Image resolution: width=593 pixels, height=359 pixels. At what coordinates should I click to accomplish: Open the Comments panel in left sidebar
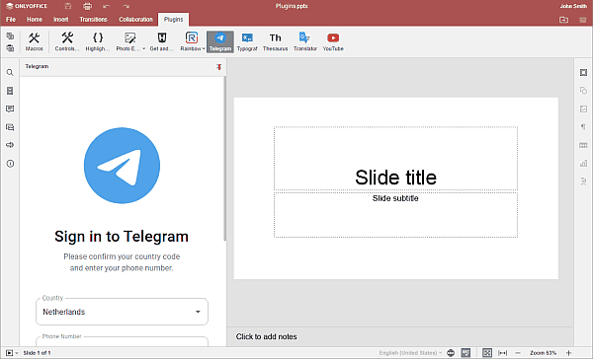[10, 108]
